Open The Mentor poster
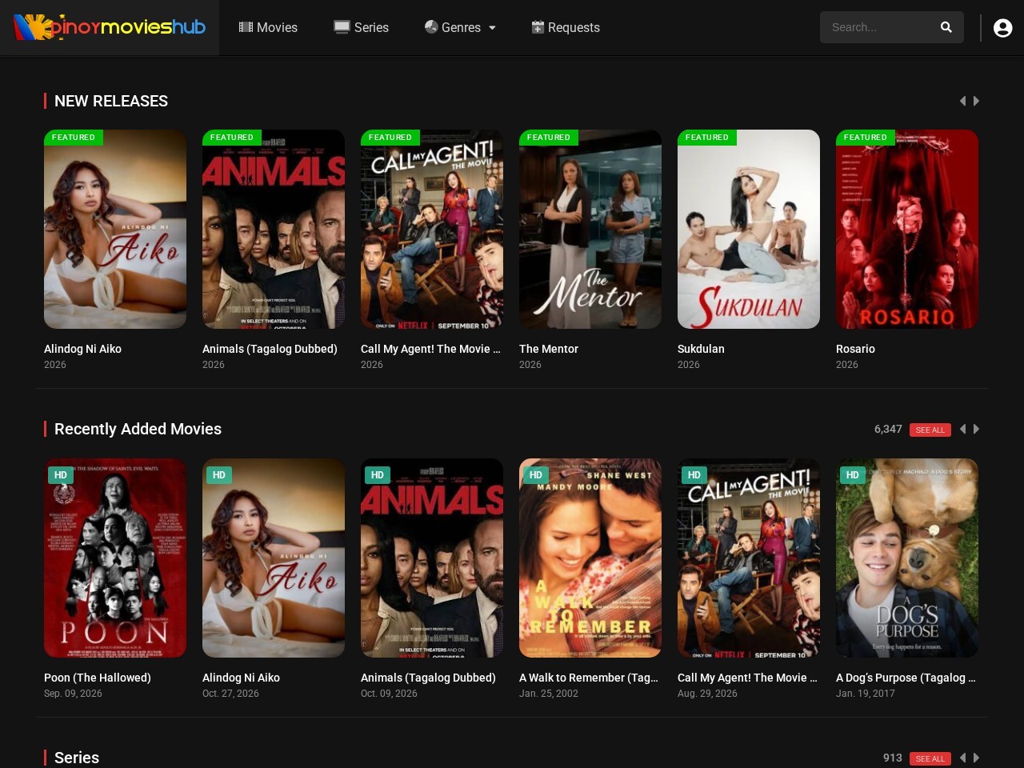Viewport: 1024px width, 768px height. pyautogui.click(x=590, y=229)
